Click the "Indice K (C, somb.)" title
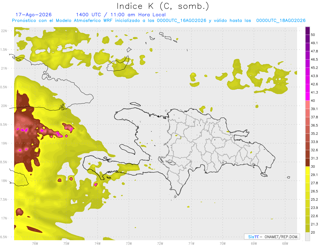The height and width of the screenshot is (247, 320). 163,6
